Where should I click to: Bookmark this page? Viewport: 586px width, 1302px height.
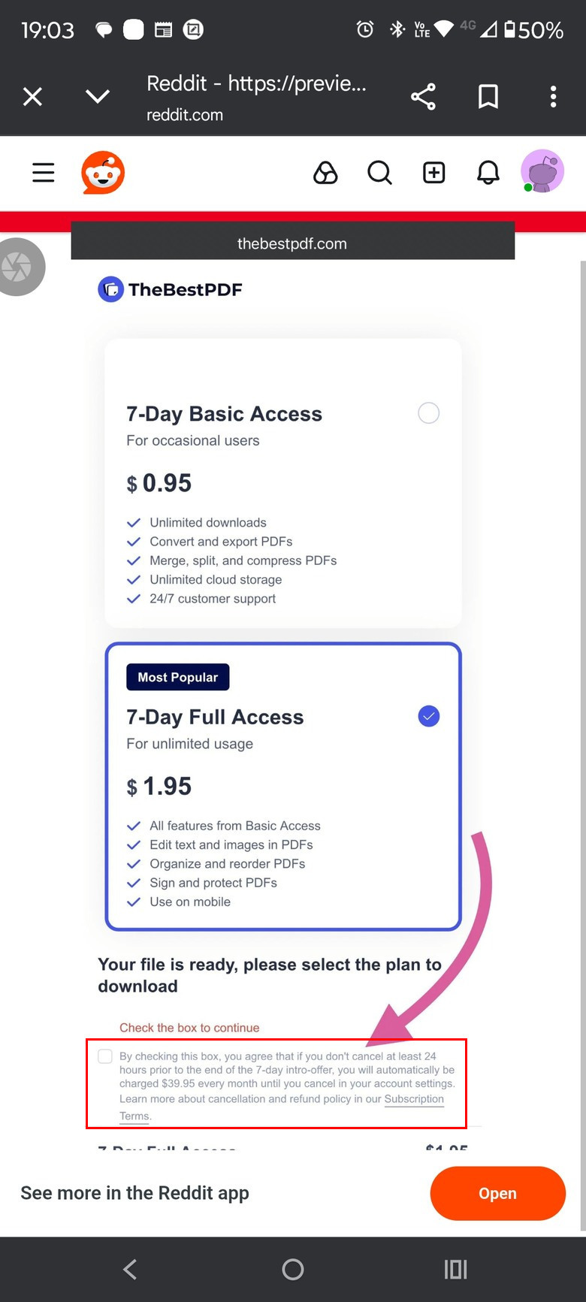[488, 97]
